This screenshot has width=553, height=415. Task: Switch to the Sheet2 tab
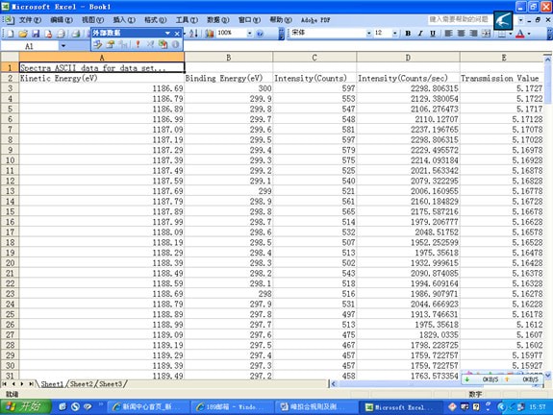[81, 384]
